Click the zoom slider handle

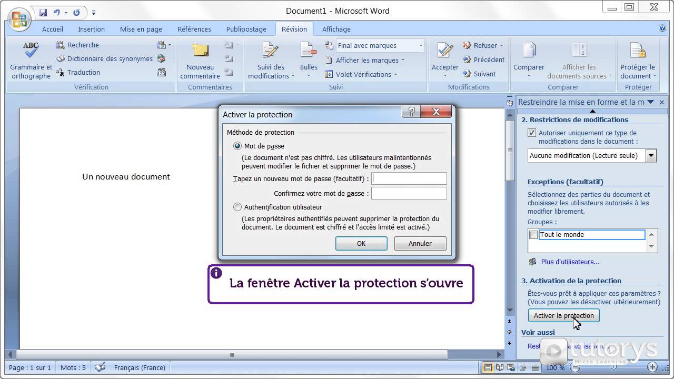click(x=613, y=367)
